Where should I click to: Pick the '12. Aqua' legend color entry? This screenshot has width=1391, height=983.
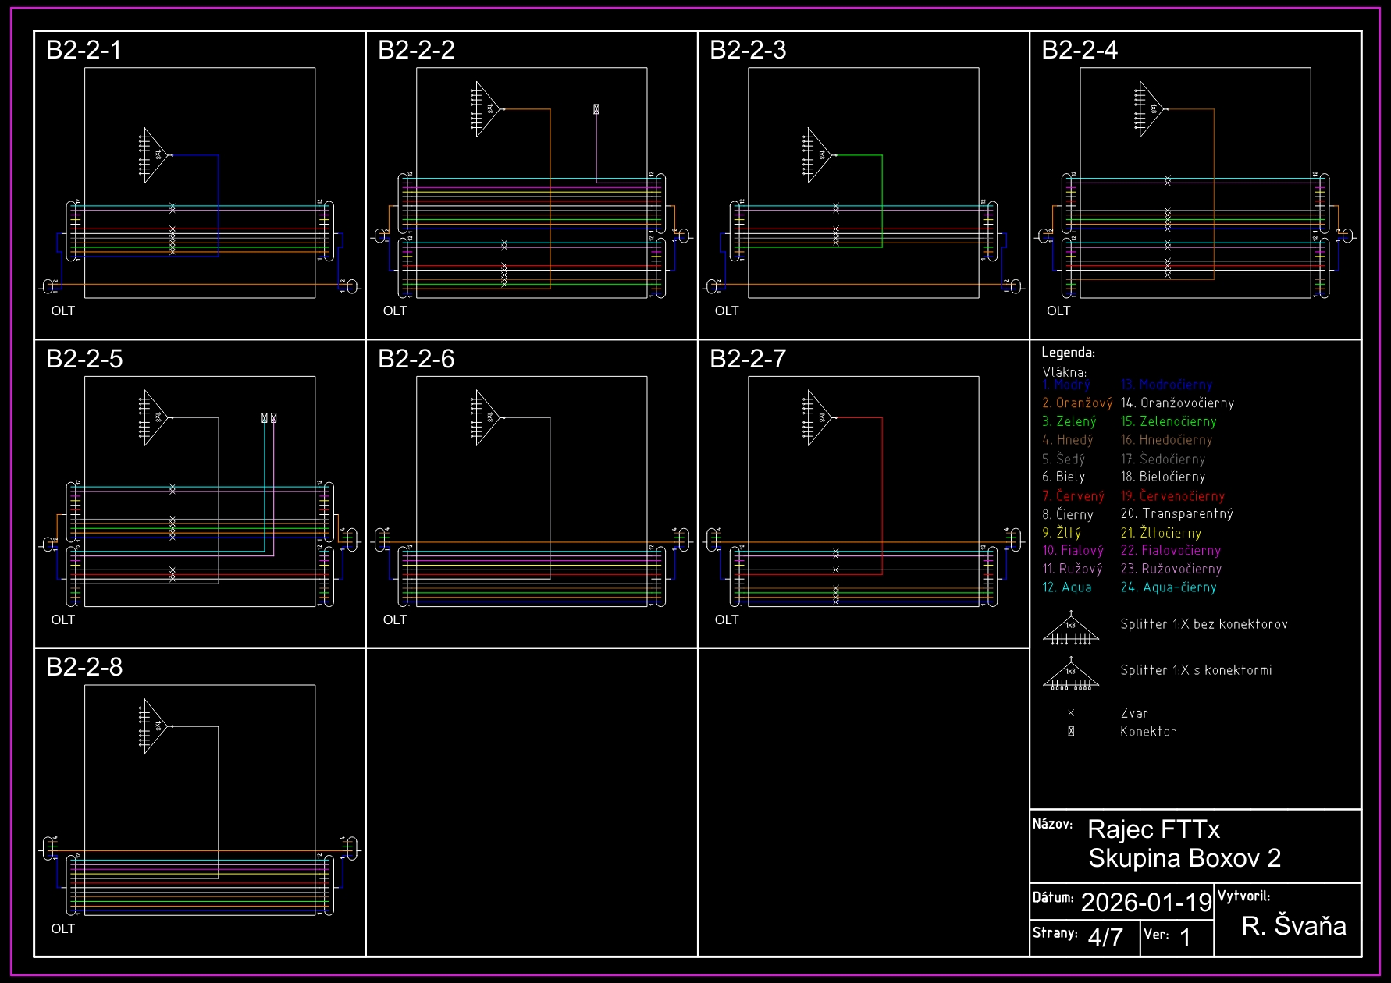click(x=1067, y=587)
